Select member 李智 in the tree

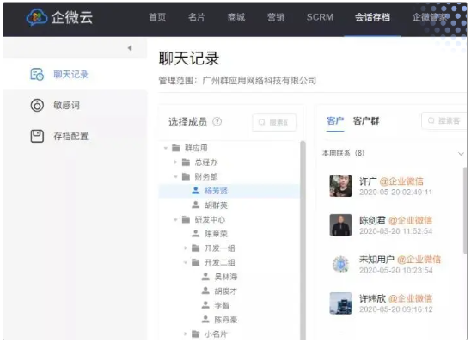click(x=222, y=305)
